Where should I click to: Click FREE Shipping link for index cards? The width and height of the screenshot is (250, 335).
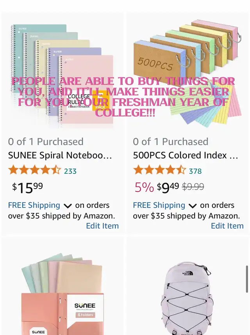click(x=159, y=205)
